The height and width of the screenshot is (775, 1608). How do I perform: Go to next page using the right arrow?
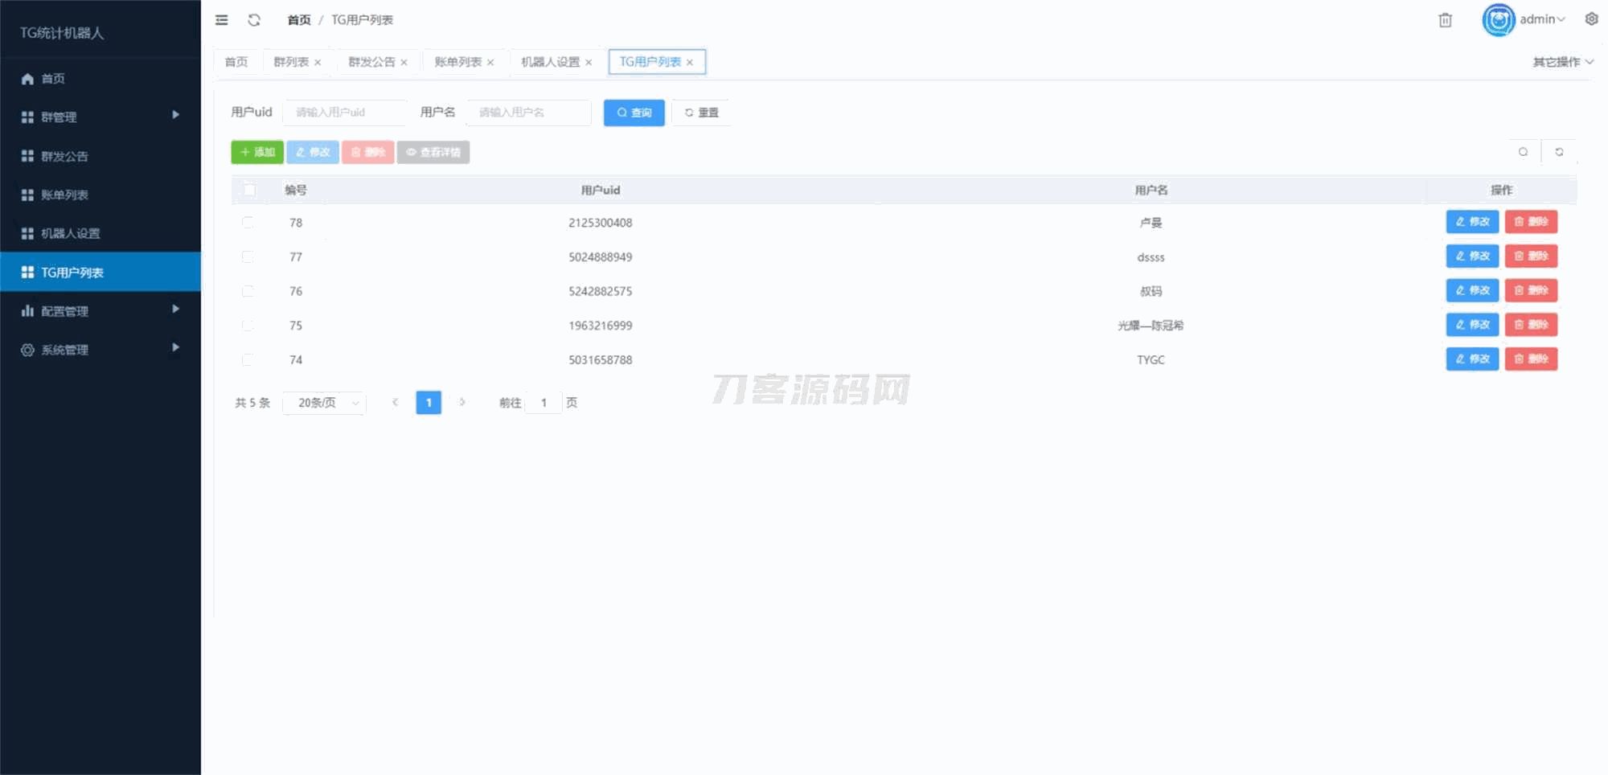[x=462, y=402]
